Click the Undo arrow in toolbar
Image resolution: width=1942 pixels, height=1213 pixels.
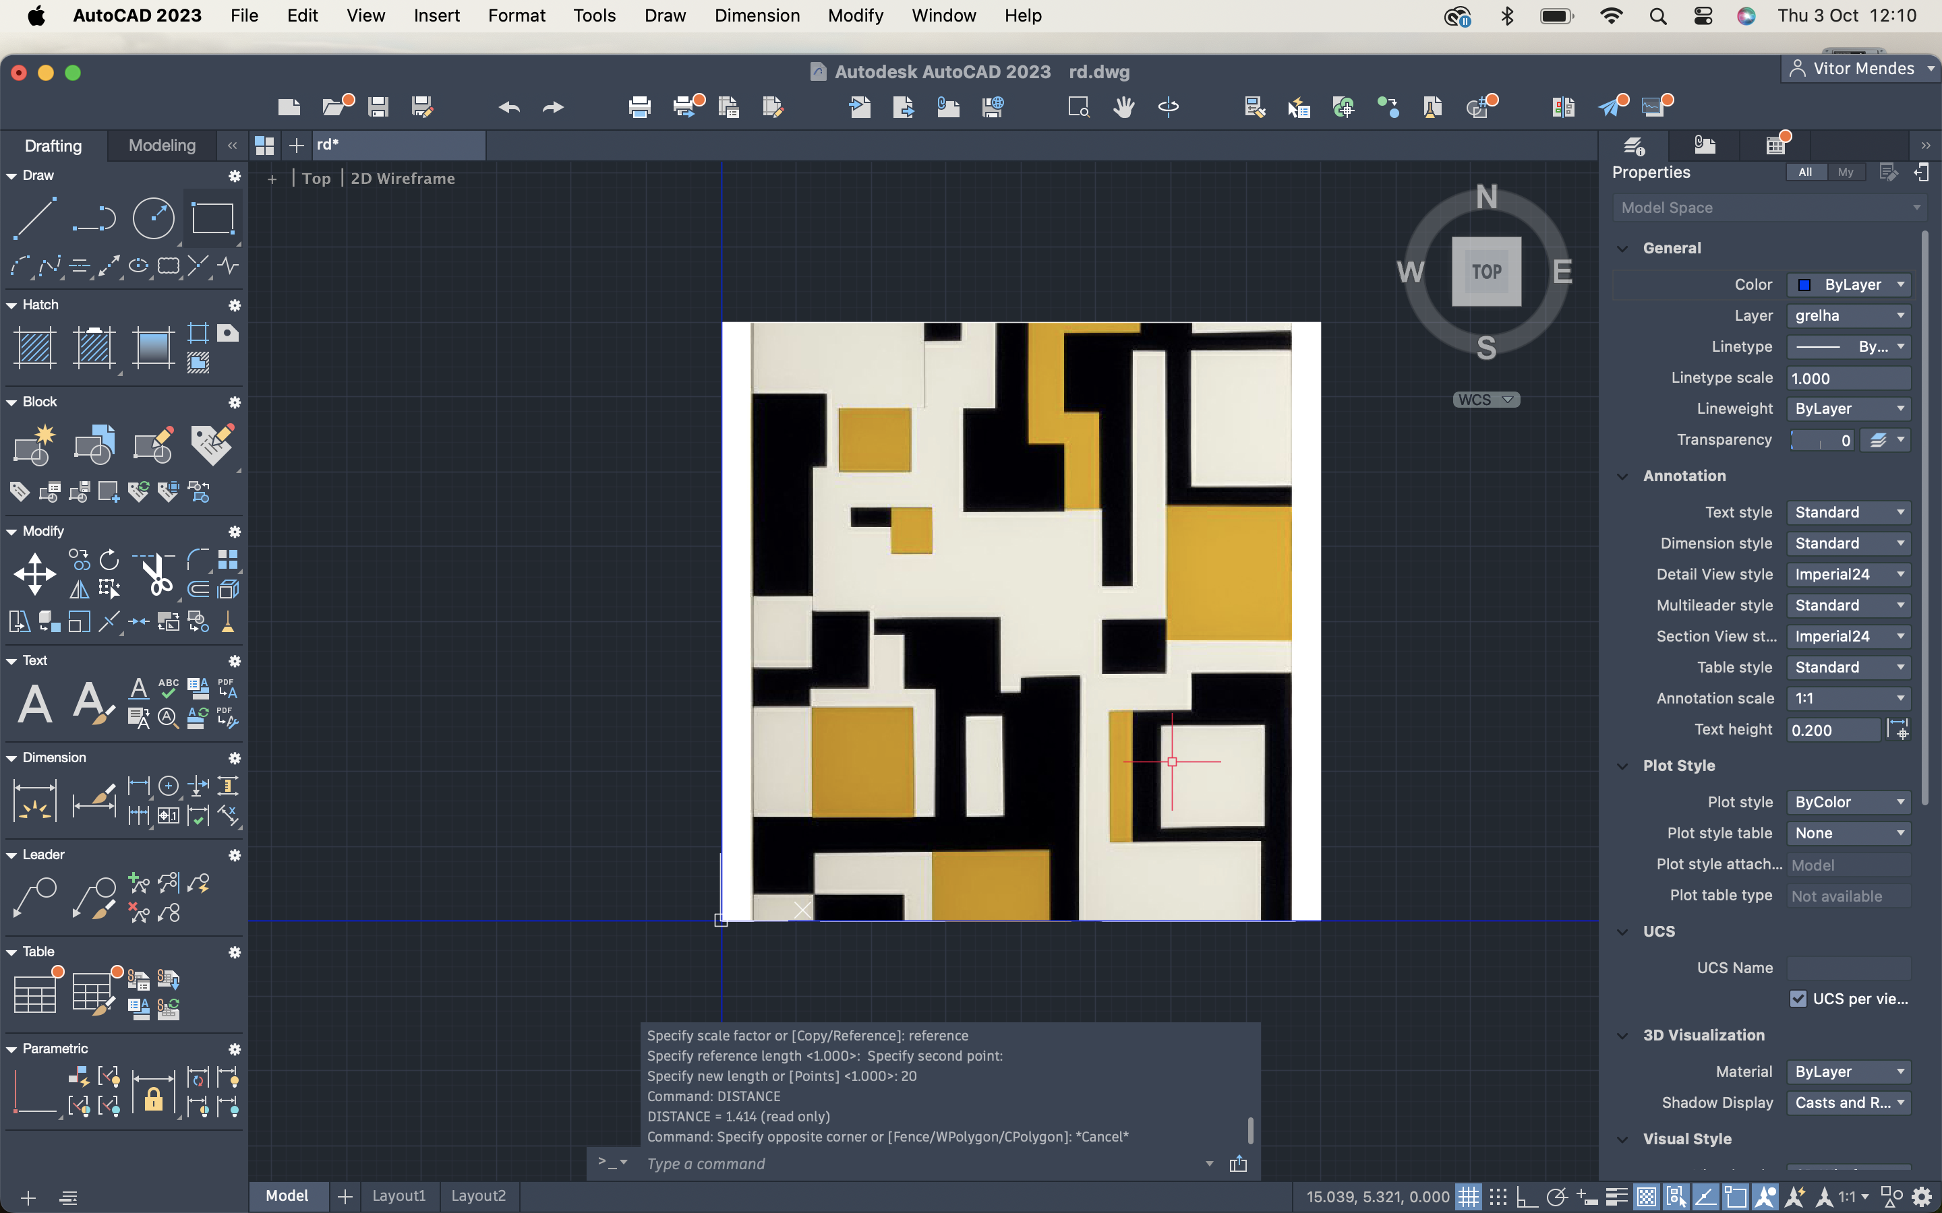point(509,106)
